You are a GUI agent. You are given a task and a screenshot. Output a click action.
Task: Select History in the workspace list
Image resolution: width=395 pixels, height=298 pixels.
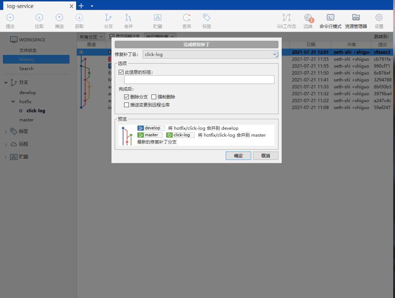click(36, 59)
